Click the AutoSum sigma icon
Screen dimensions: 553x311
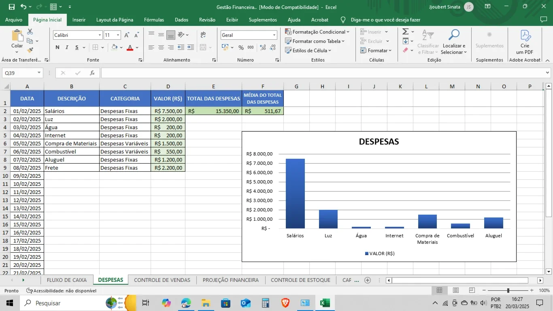pos(405,32)
